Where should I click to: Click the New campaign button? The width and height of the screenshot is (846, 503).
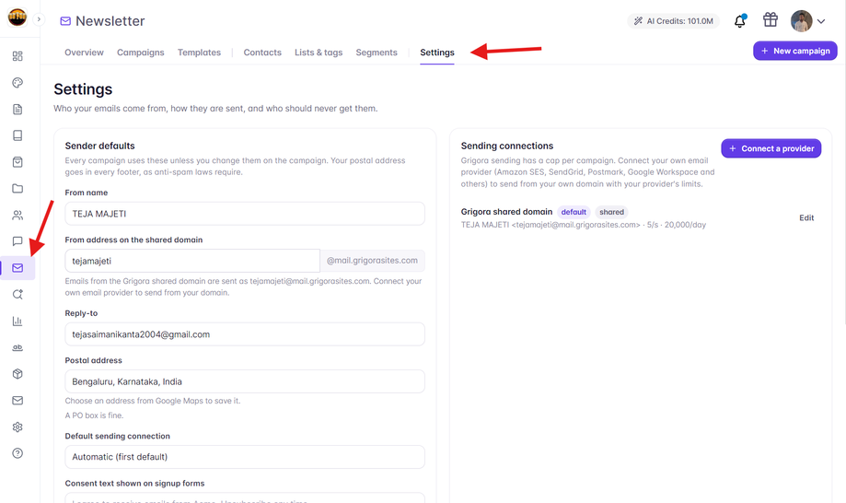coord(795,51)
